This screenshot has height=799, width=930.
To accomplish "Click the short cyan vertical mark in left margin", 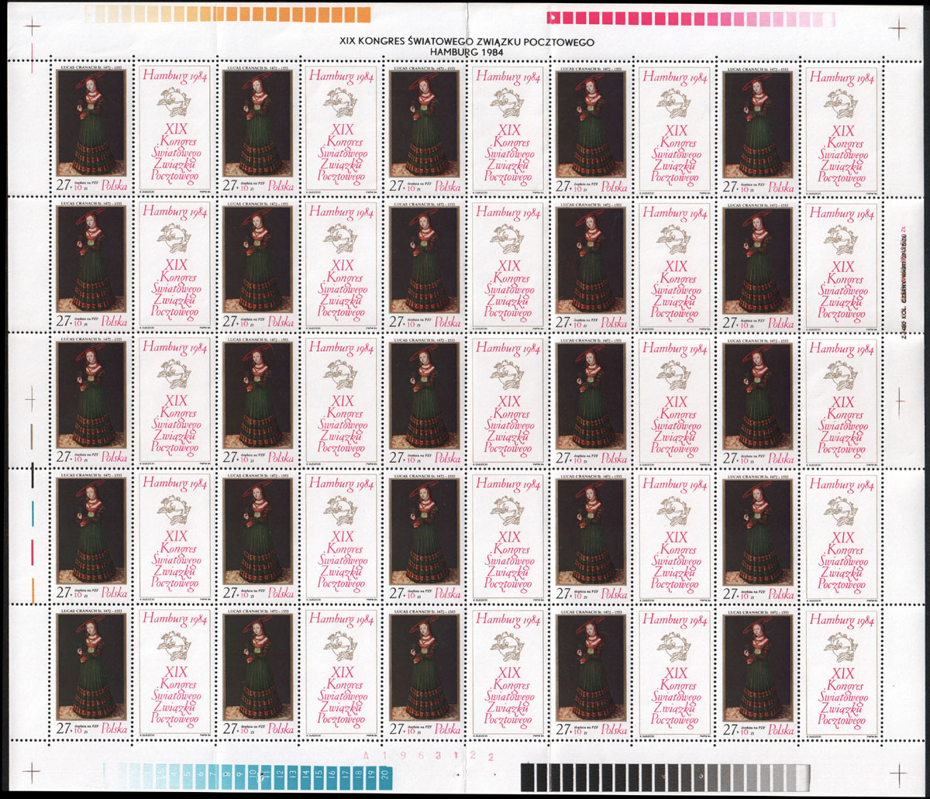I will tap(33, 513).
